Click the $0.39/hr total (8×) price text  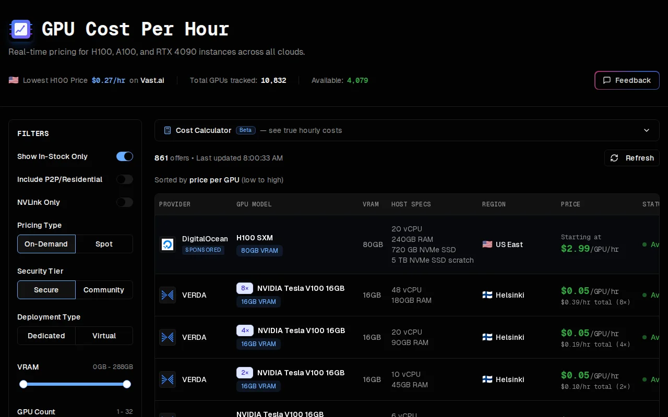click(x=595, y=302)
